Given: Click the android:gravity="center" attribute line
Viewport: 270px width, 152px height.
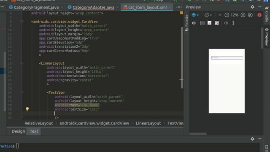Looking at the screenshot, I should point(70,80).
